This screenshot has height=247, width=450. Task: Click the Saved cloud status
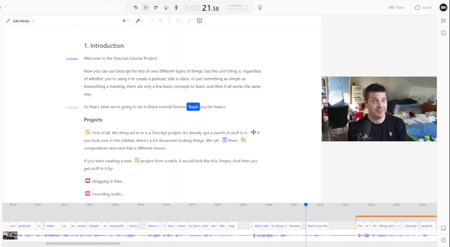423,8
